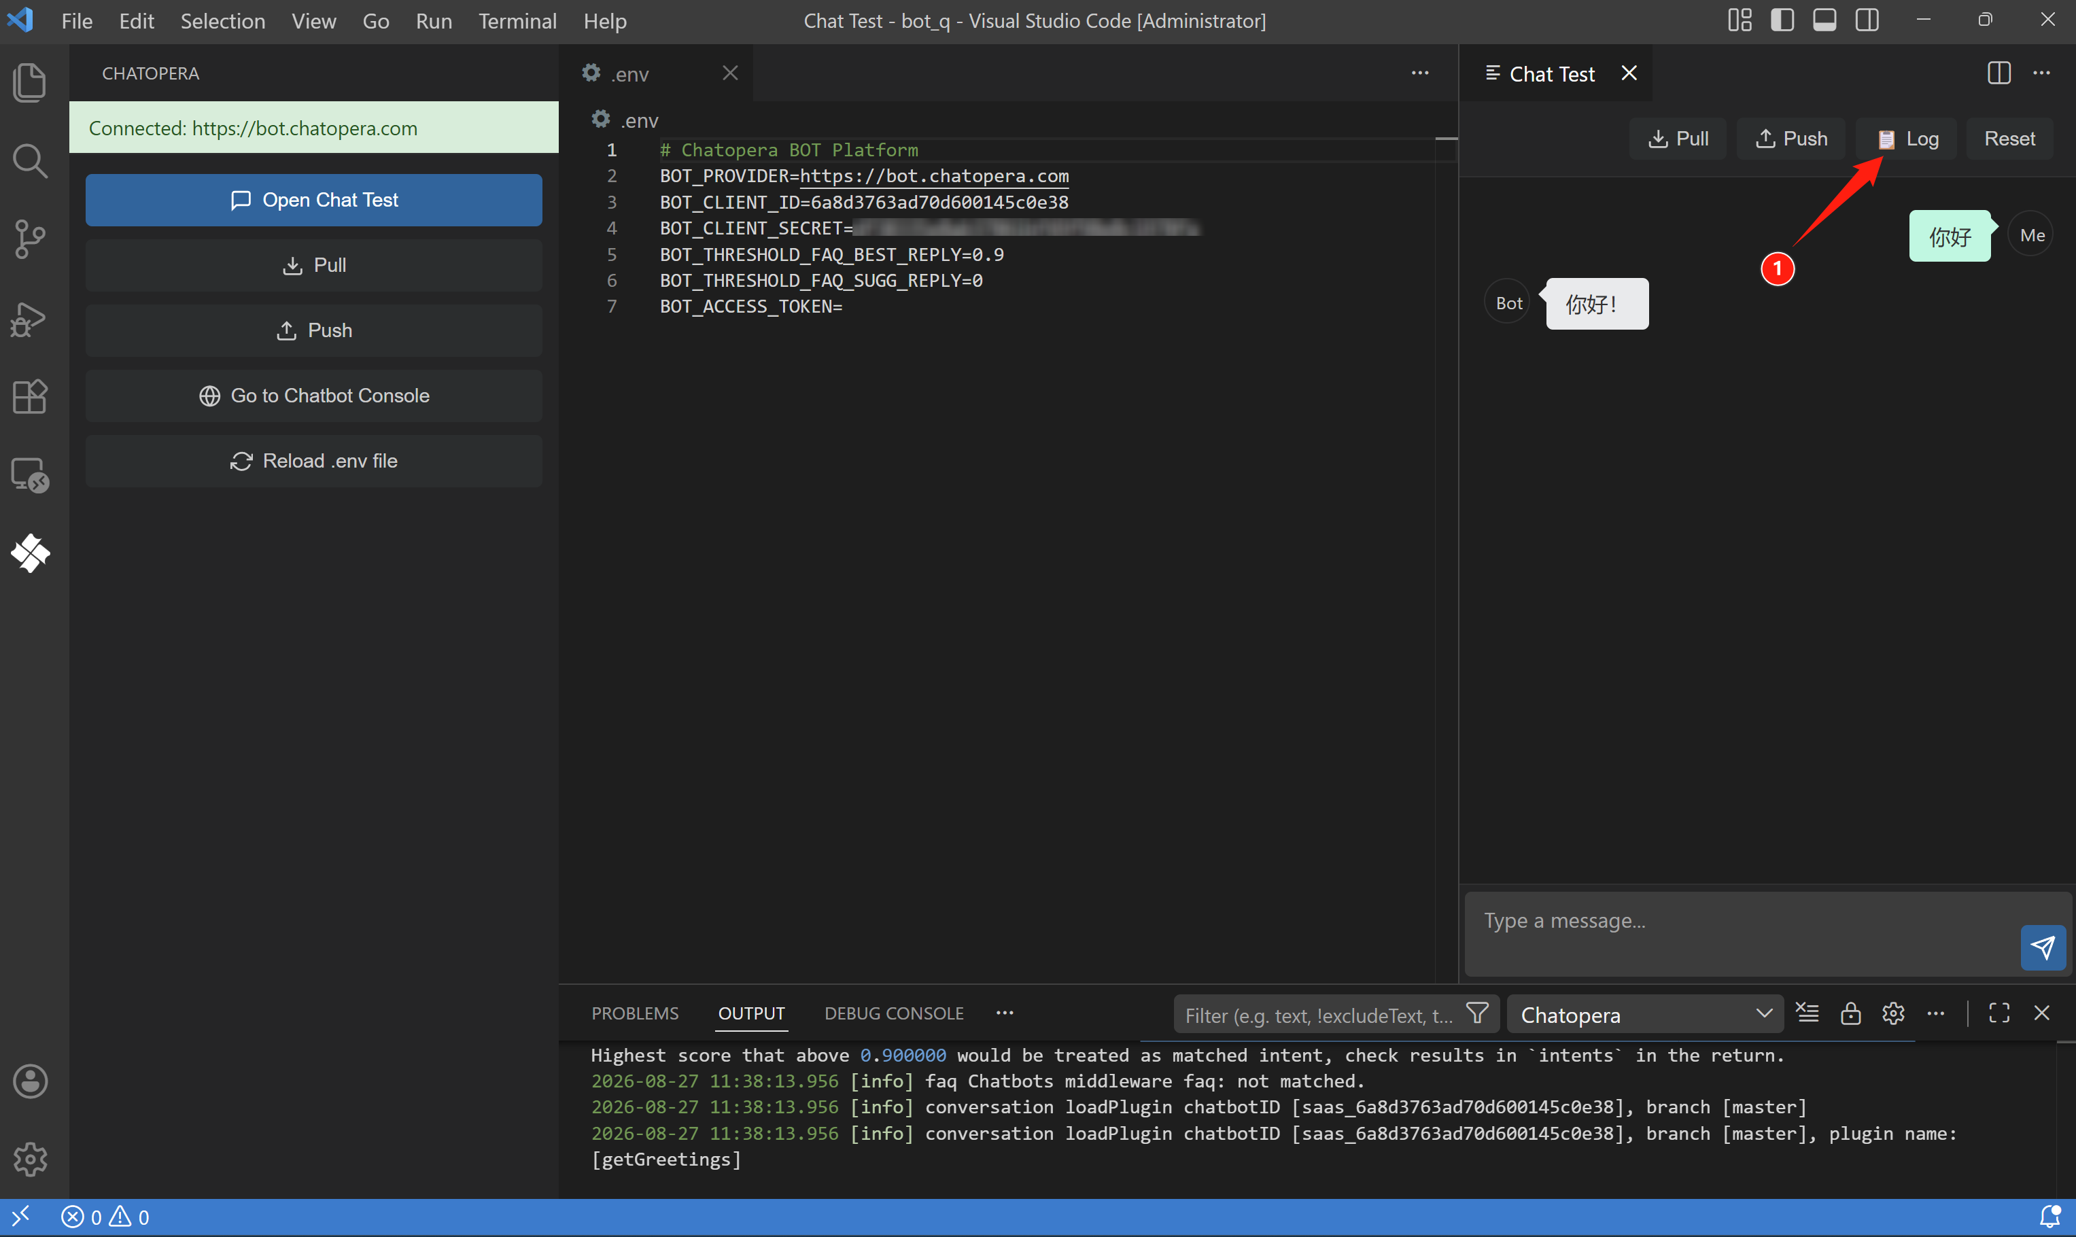Open the Selection menu

point(222,21)
